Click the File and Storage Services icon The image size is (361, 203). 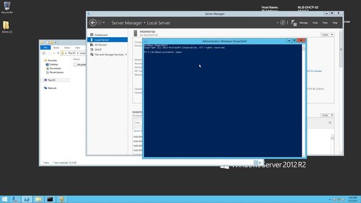point(91,55)
